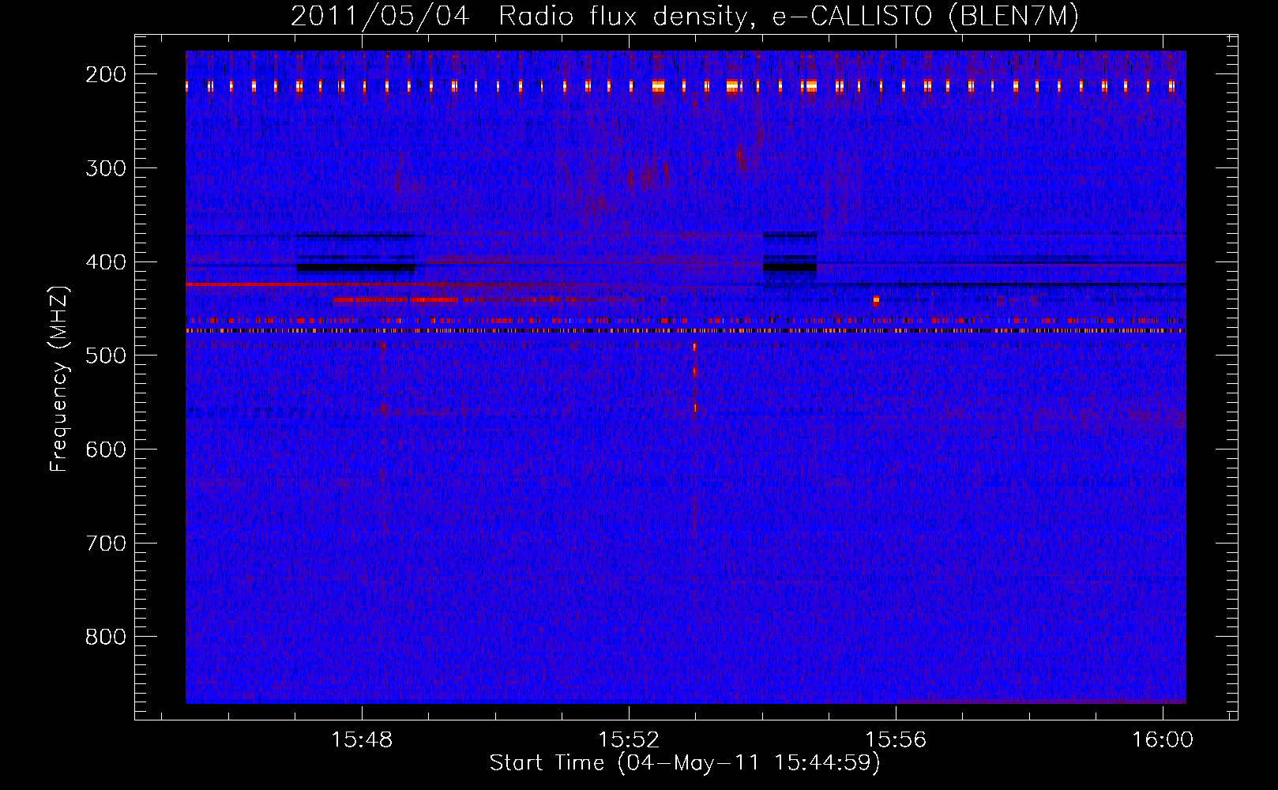Image resolution: width=1278 pixels, height=790 pixels.
Task: Click the vertical red burst streak near 15:53
Action: tap(695, 379)
